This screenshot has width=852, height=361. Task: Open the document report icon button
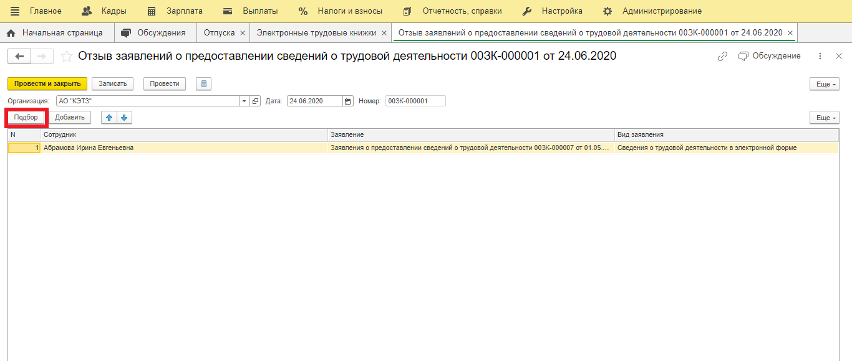click(203, 83)
